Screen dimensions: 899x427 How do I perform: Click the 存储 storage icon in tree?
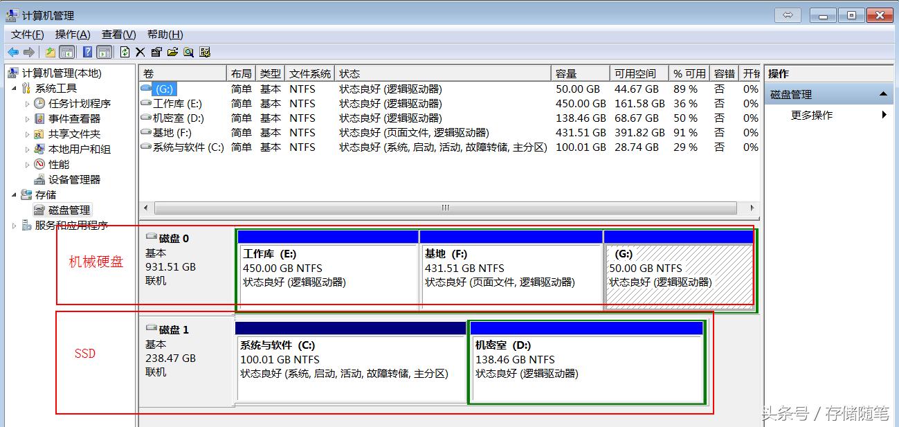(26, 194)
